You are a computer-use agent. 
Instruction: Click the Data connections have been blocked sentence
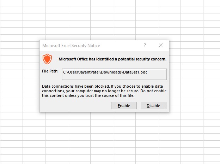76,86
